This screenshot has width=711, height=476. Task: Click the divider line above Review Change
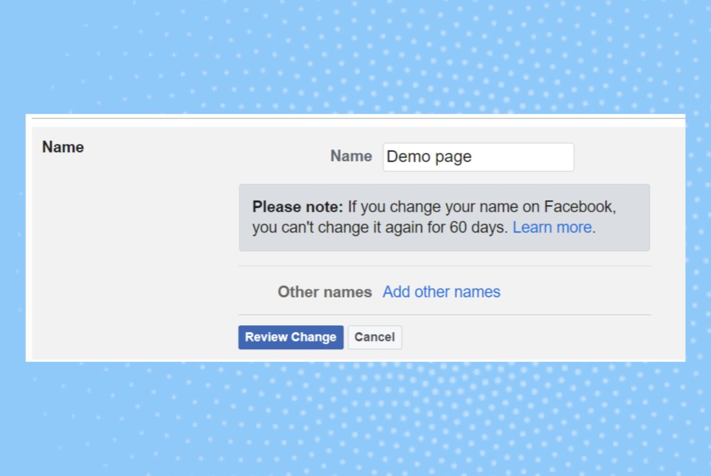click(x=444, y=315)
